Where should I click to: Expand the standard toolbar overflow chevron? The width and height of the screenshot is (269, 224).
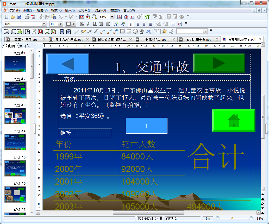(x=188, y=16)
